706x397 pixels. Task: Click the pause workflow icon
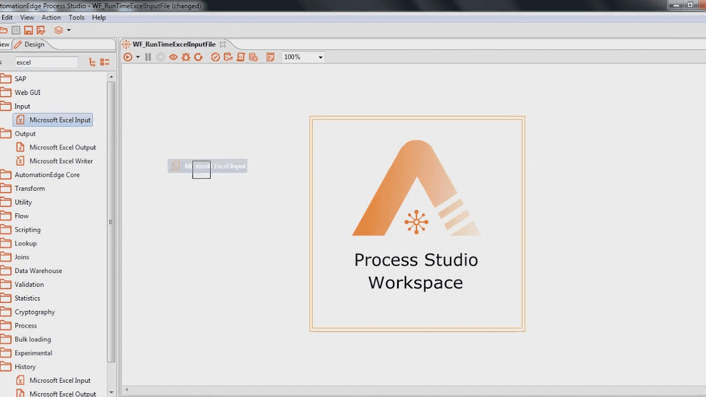coord(148,57)
